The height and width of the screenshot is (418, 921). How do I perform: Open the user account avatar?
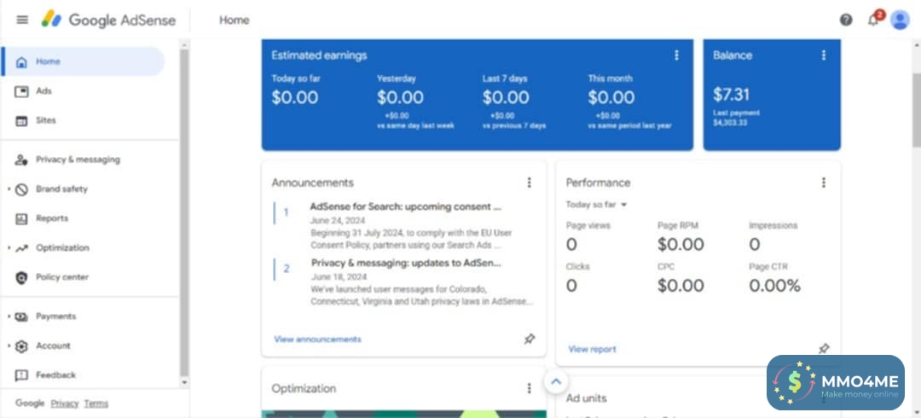point(900,20)
